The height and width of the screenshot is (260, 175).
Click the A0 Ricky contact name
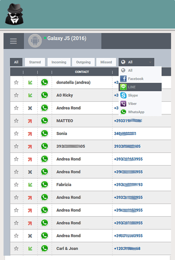coord(65,95)
